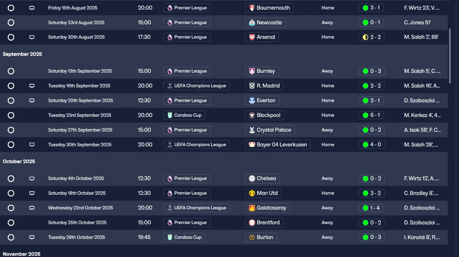
Task: Open the Premier League competition on the Man Utd row
Action: (186, 193)
